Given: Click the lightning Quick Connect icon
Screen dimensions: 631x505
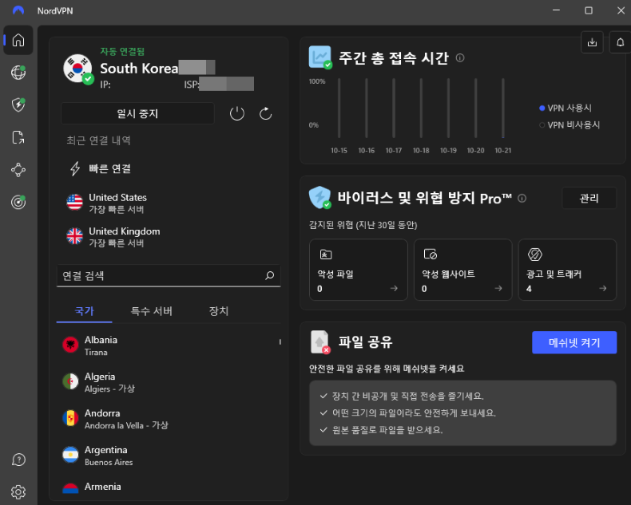Looking at the screenshot, I should 75,168.
